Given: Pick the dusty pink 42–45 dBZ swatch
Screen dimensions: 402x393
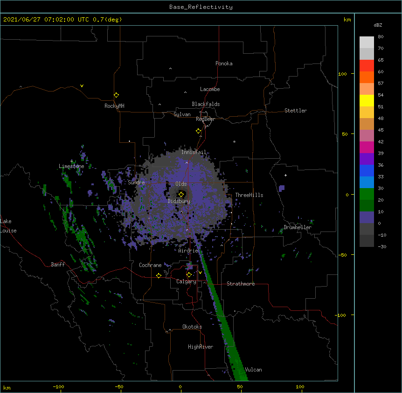Looking at the screenshot, I should click(367, 135).
